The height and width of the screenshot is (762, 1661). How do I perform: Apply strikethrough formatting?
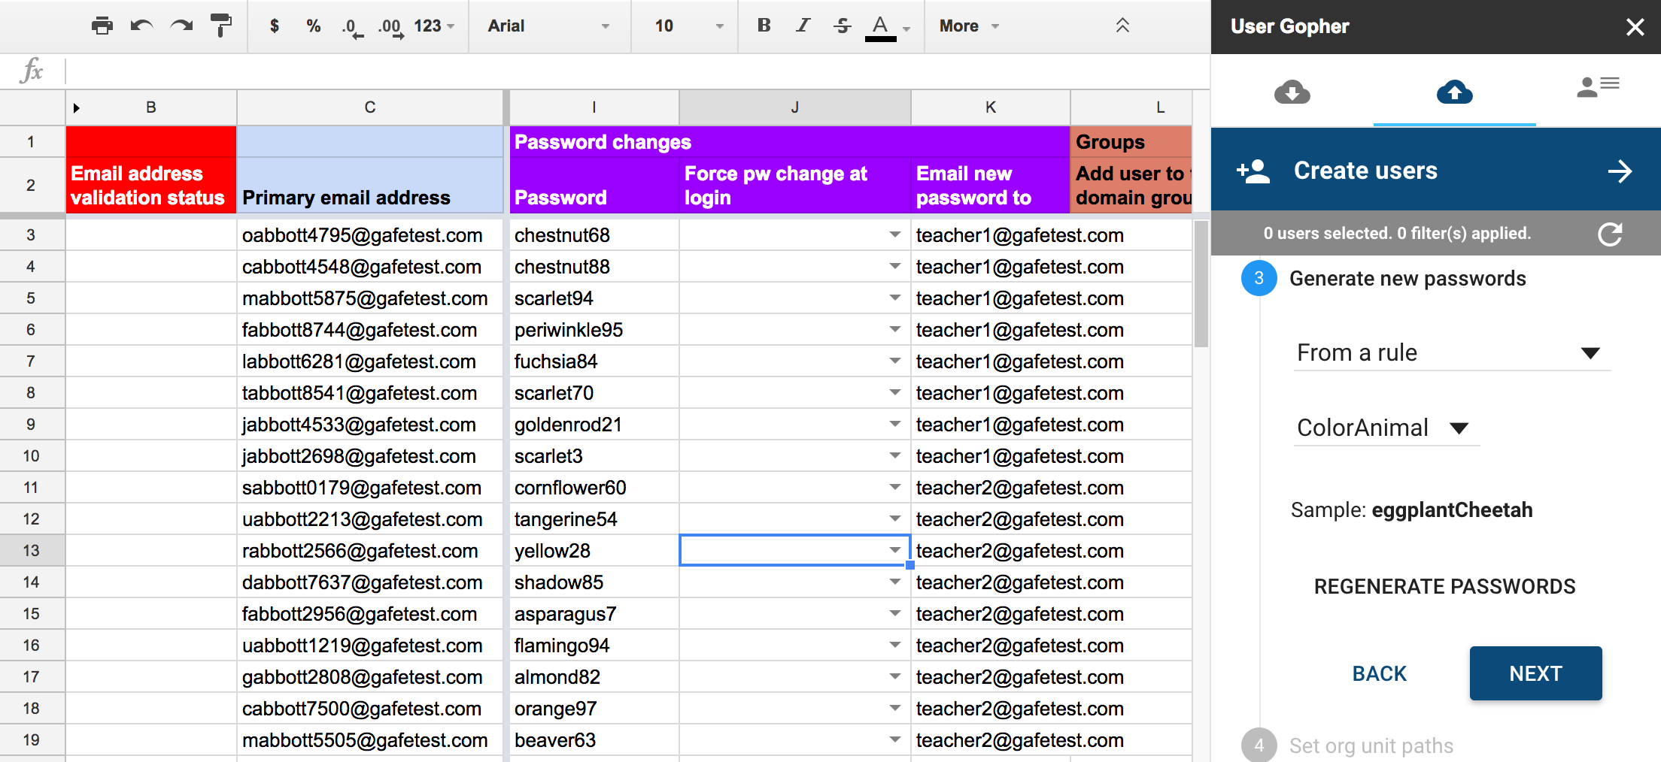(x=842, y=26)
